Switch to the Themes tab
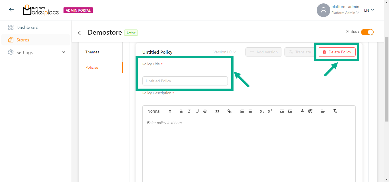This screenshot has height=182, width=389. point(92,52)
